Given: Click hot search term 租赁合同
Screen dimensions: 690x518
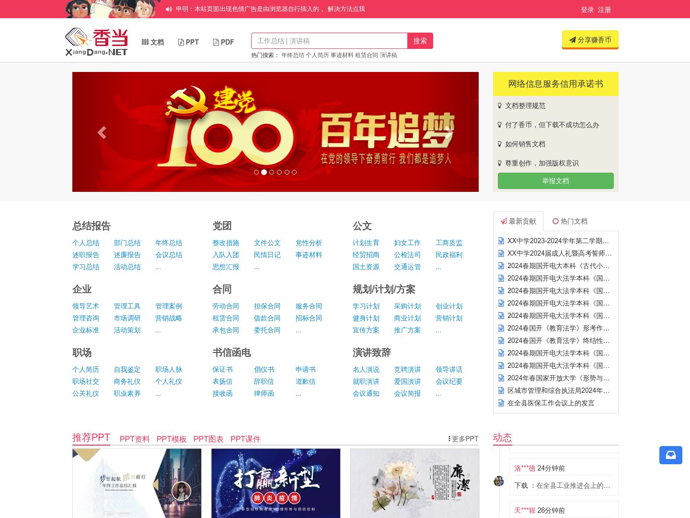Looking at the screenshot, I should [x=367, y=55].
